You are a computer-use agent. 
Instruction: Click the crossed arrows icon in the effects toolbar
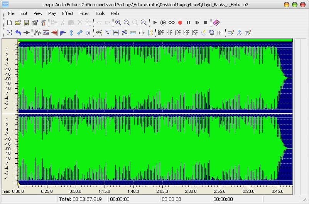10,33
